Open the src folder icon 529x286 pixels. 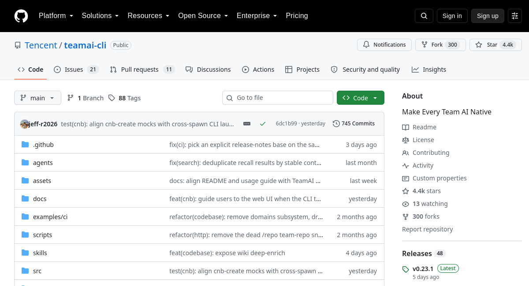[25, 271]
